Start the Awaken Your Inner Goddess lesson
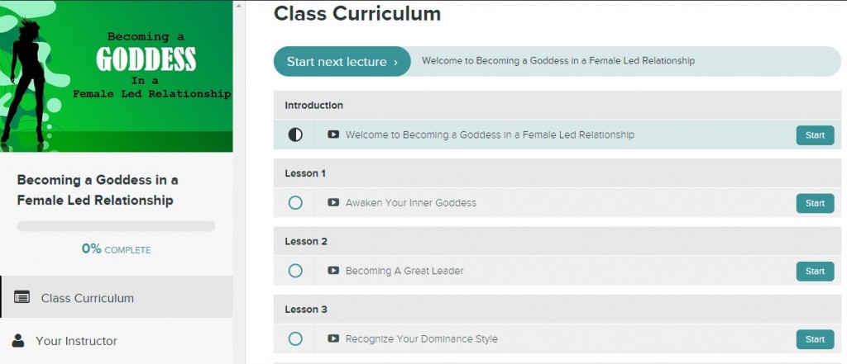Screen dimensions: 847x364 (x=815, y=203)
